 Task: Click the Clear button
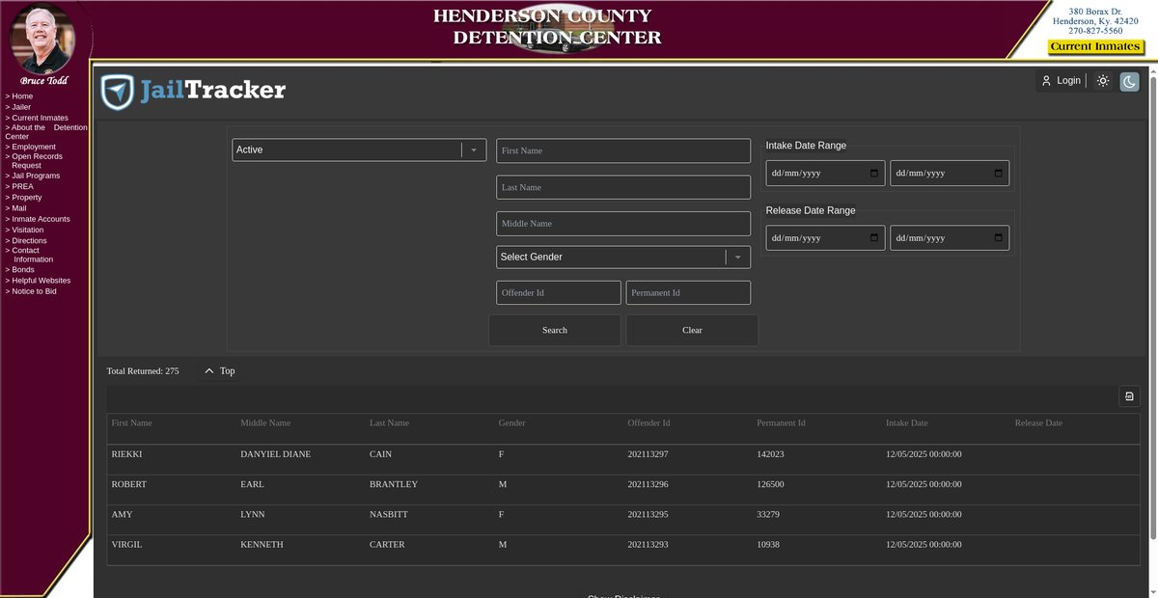[x=692, y=330]
